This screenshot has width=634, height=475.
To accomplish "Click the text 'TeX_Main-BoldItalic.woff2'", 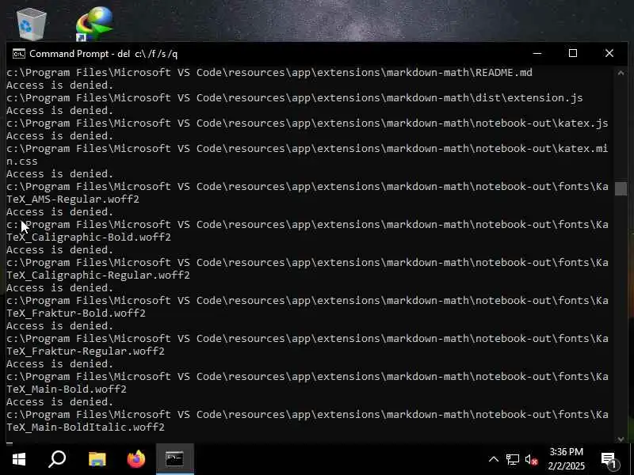I will coord(86,427).
